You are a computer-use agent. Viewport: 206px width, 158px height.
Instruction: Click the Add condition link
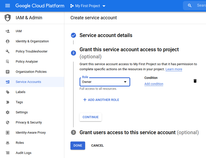[x=154, y=84]
